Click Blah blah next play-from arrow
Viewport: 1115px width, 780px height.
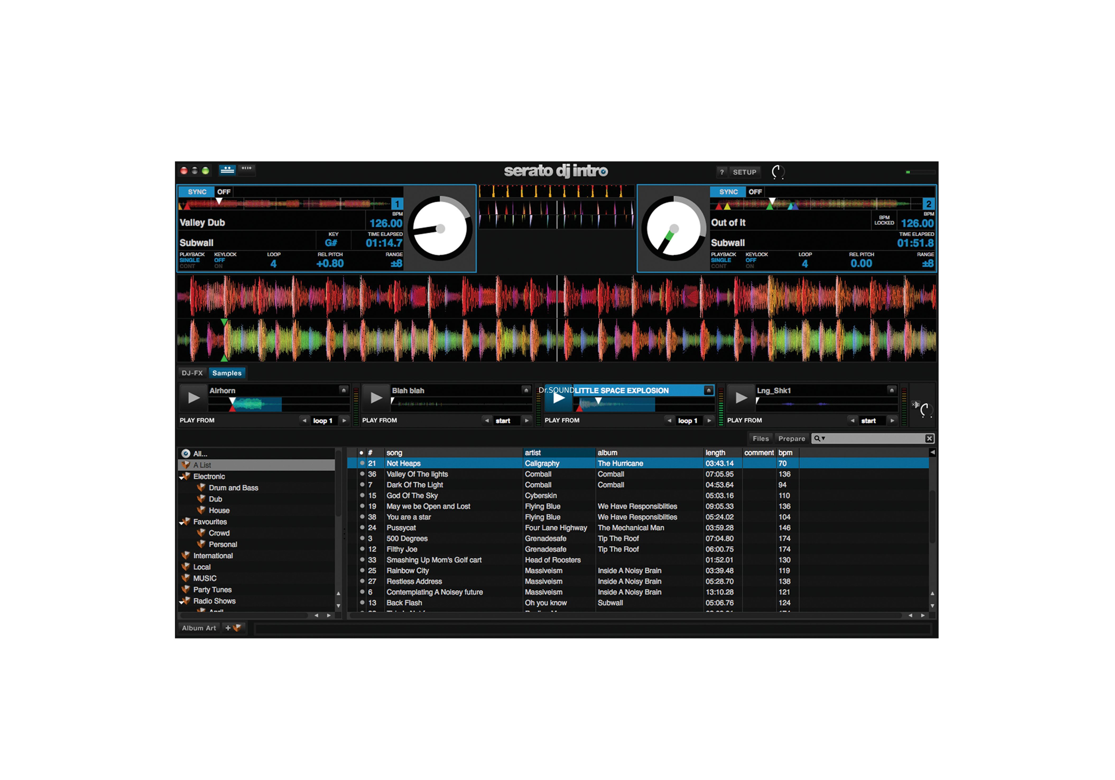[526, 420]
